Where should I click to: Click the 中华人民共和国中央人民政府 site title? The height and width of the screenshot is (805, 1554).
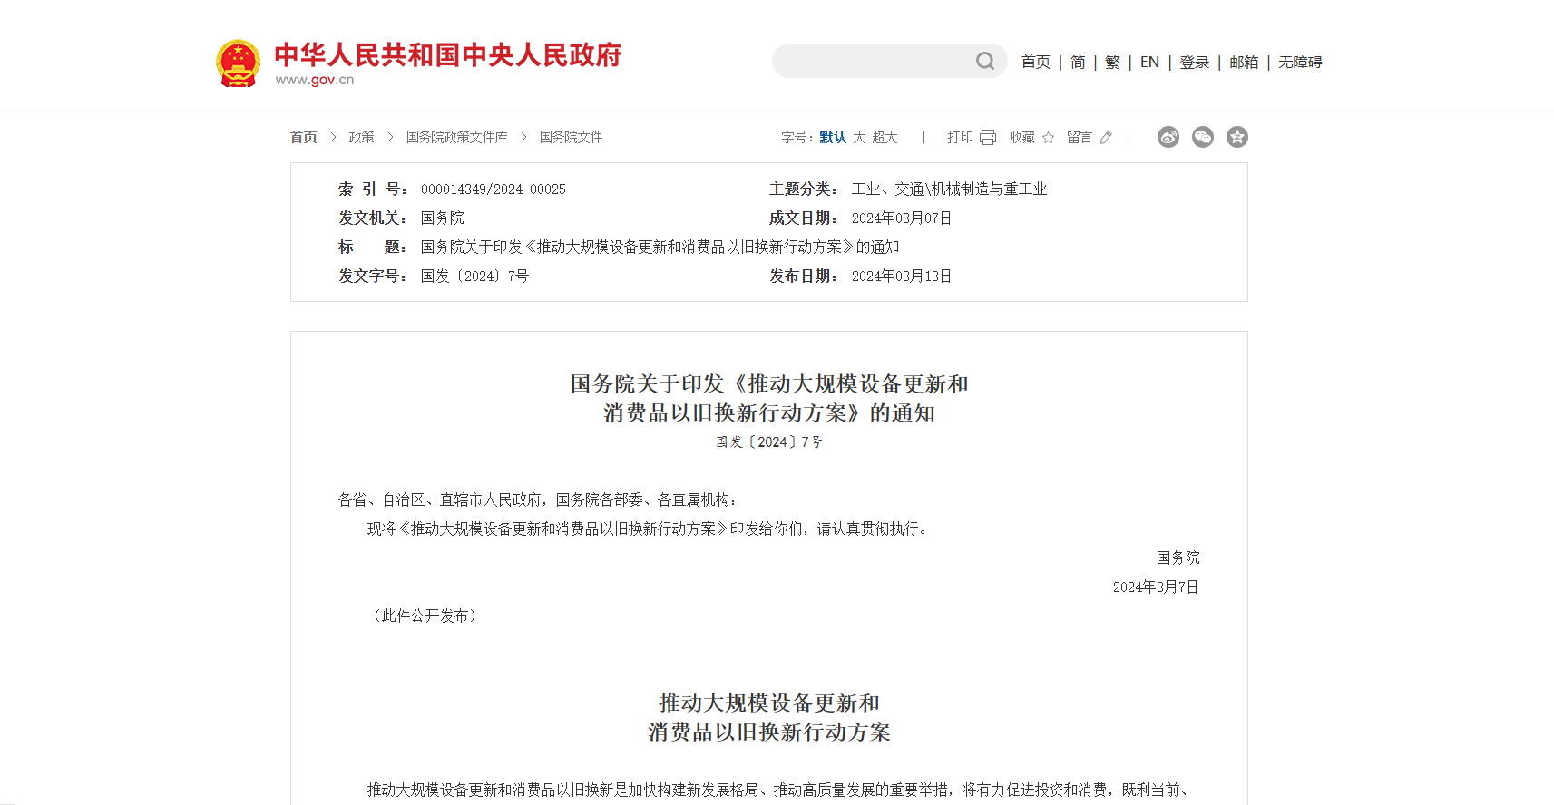(x=448, y=55)
